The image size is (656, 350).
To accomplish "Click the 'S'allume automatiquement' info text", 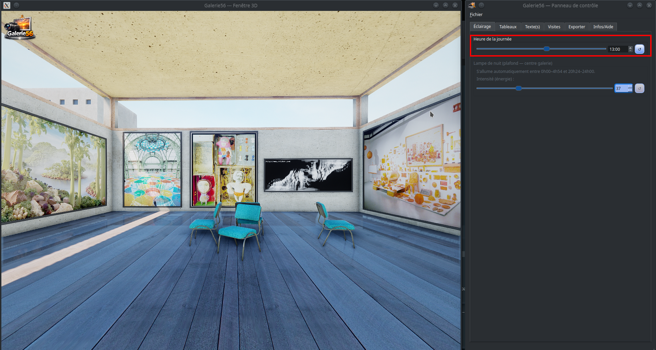I will click(x=536, y=72).
